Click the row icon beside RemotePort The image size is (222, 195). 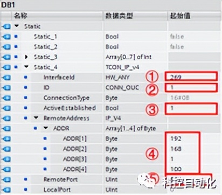6,179
